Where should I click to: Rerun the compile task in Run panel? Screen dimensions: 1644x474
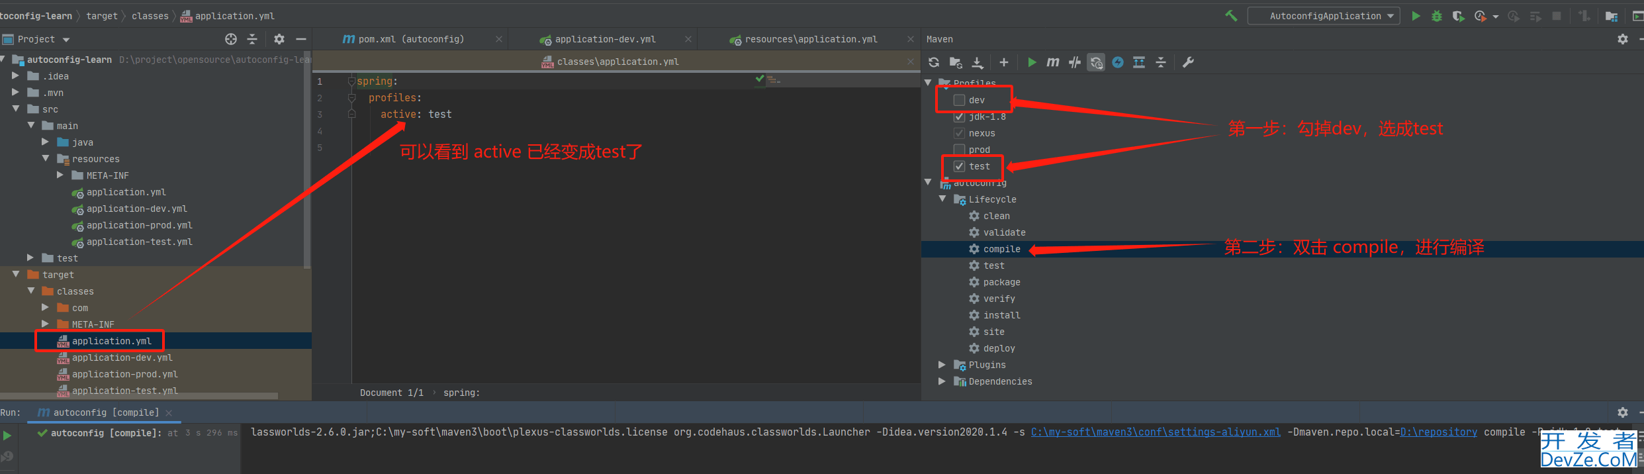(7, 436)
